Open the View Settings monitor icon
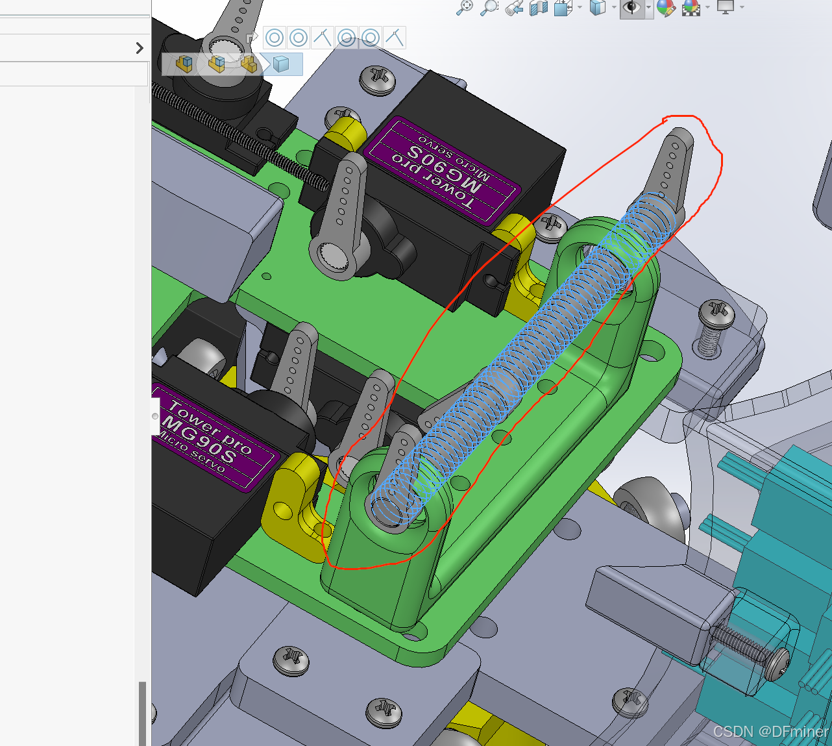Viewport: 832px width, 746px height. 726,8
